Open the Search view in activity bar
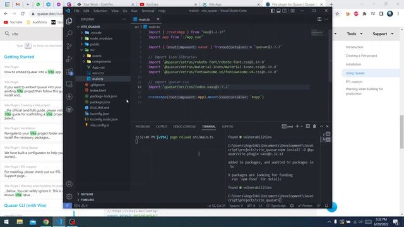This screenshot has width=404, height=227. tap(69, 33)
